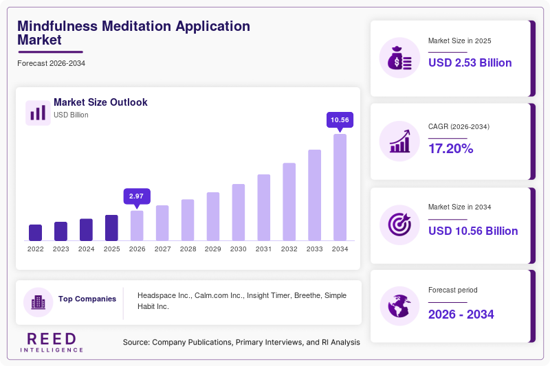Click the 2034 axis label
The image size is (550, 366).
pos(340,249)
